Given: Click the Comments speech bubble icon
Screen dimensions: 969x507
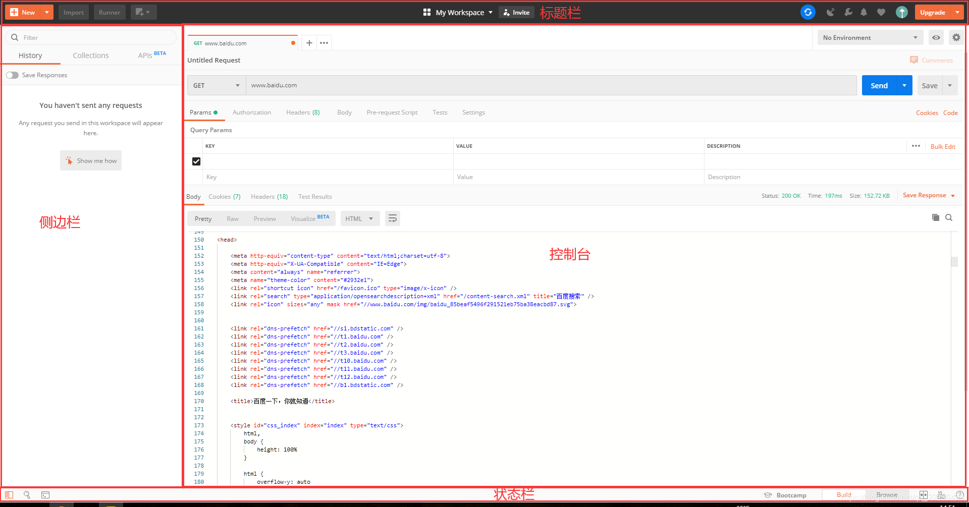Looking at the screenshot, I should 914,60.
